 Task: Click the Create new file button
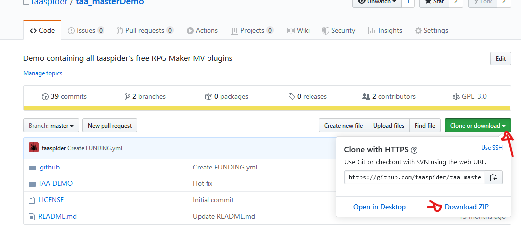pos(343,126)
